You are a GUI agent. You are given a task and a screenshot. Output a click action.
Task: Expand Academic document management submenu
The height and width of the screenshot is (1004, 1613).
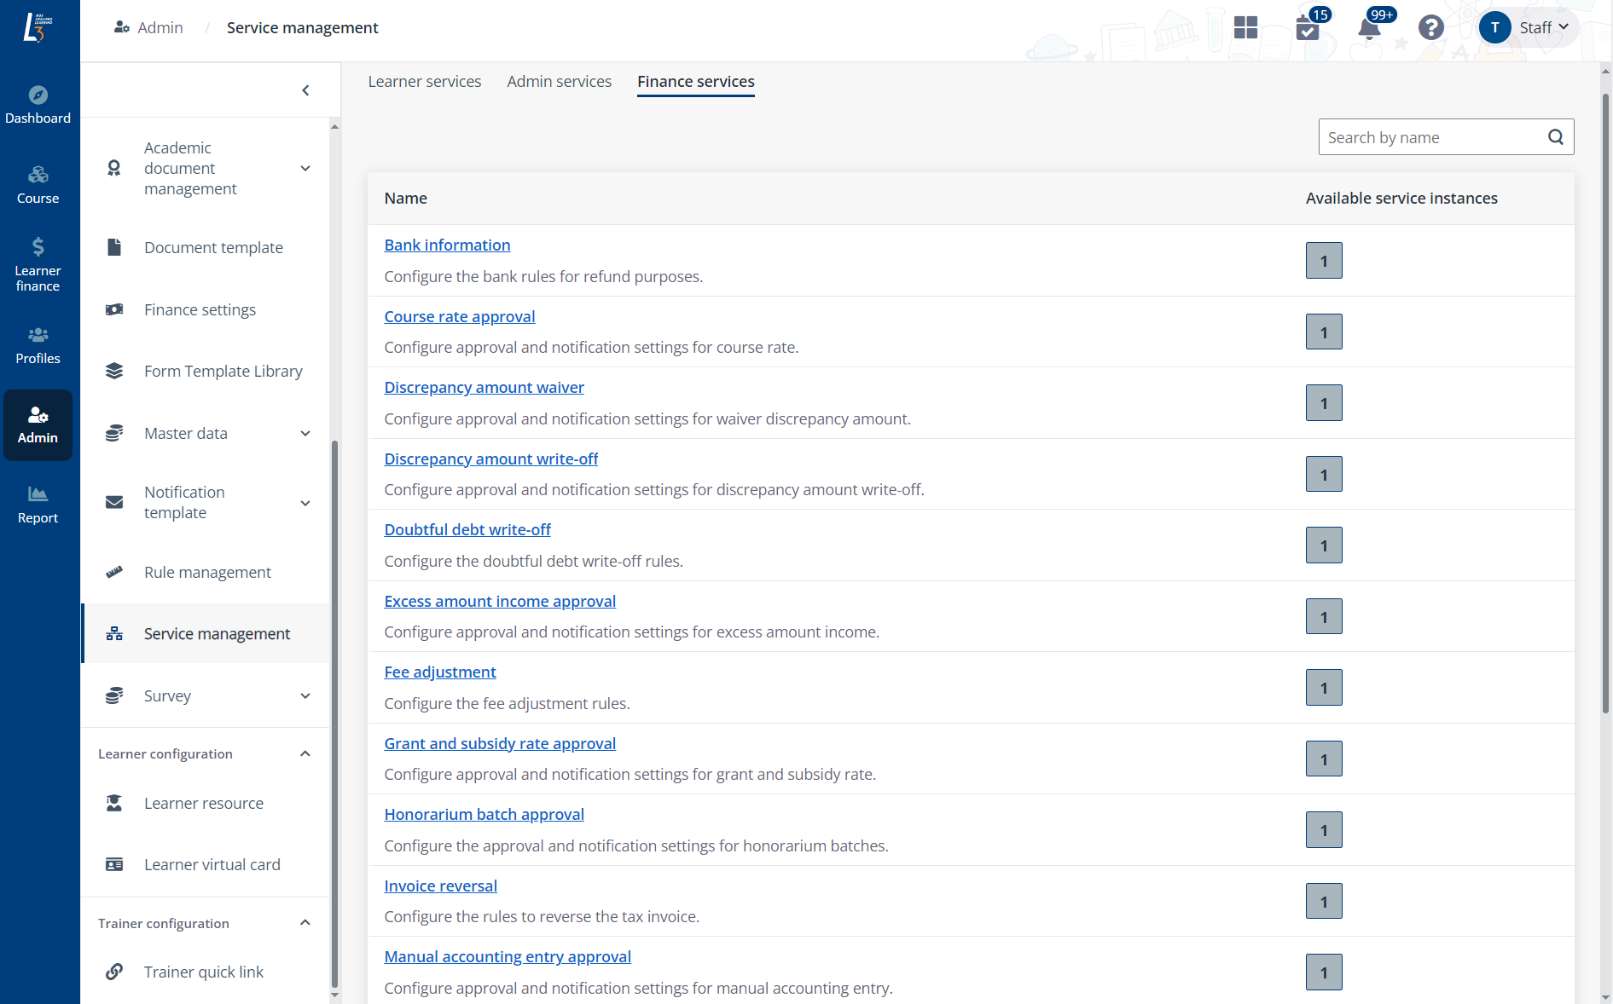[305, 169]
